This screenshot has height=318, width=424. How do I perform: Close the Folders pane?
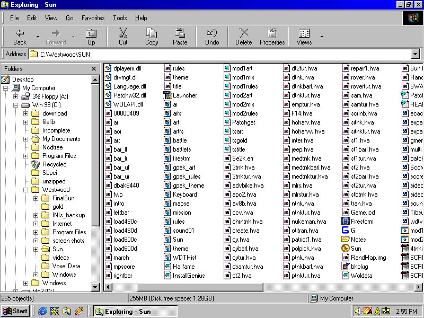pyautogui.click(x=94, y=69)
